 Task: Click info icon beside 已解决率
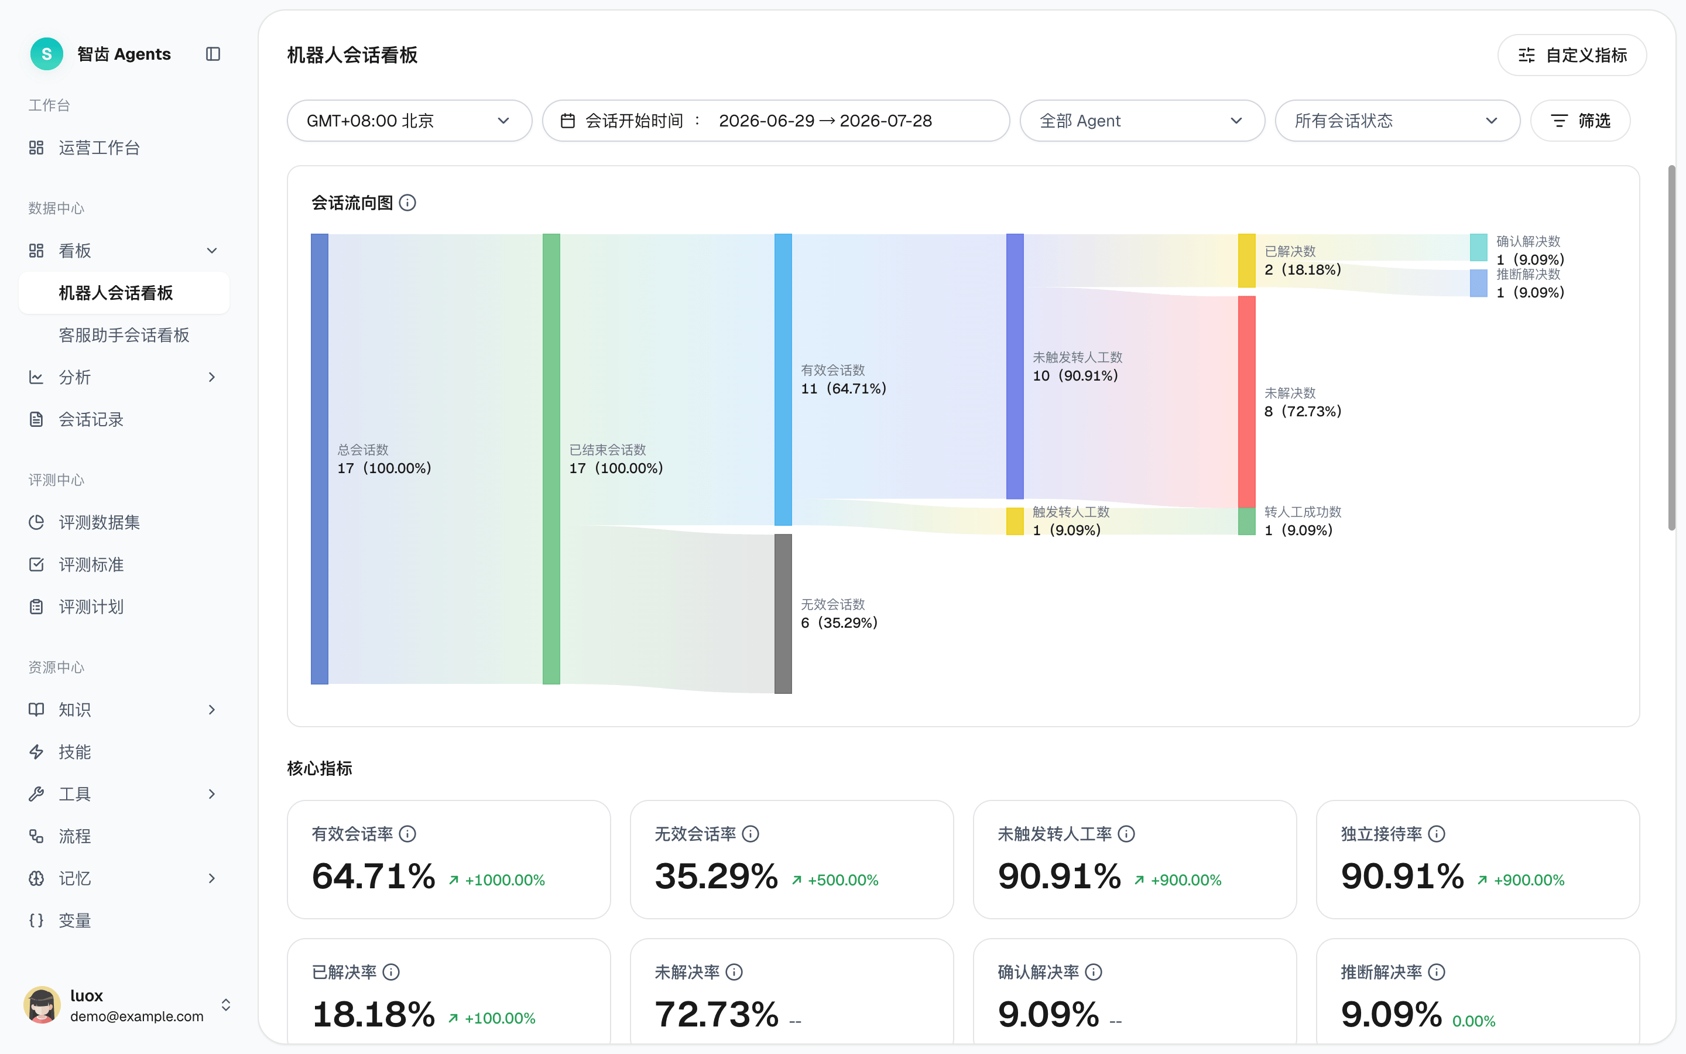click(392, 972)
